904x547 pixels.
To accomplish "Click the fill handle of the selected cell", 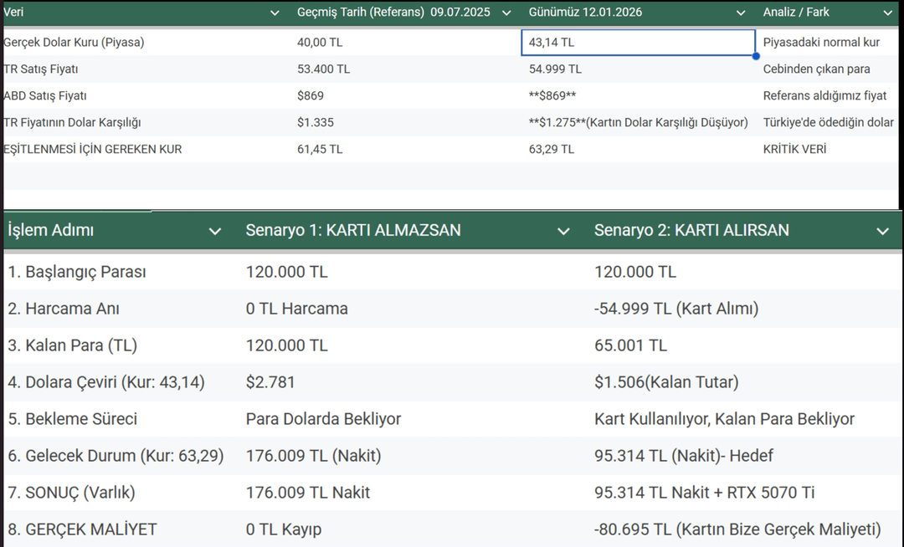I will coord(756,56).
